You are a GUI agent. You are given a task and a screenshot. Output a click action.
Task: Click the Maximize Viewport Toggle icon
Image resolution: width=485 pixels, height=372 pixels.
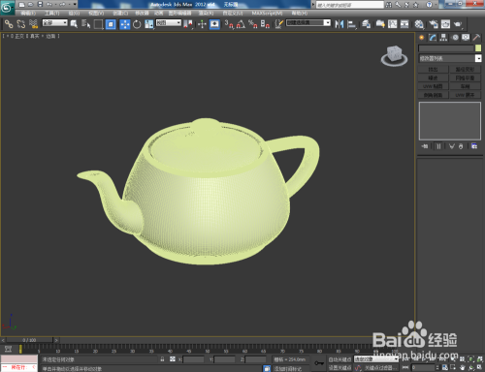coord(479,367)
